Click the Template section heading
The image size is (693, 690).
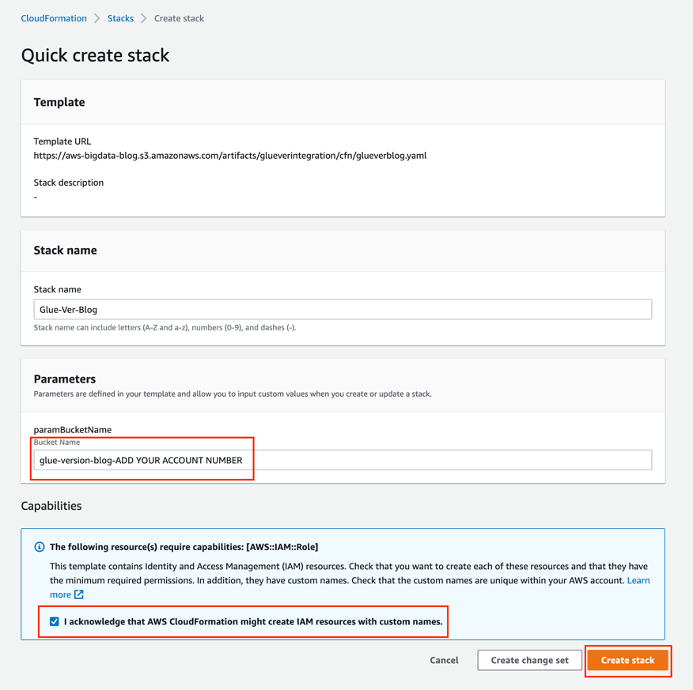tap(59, 102)
